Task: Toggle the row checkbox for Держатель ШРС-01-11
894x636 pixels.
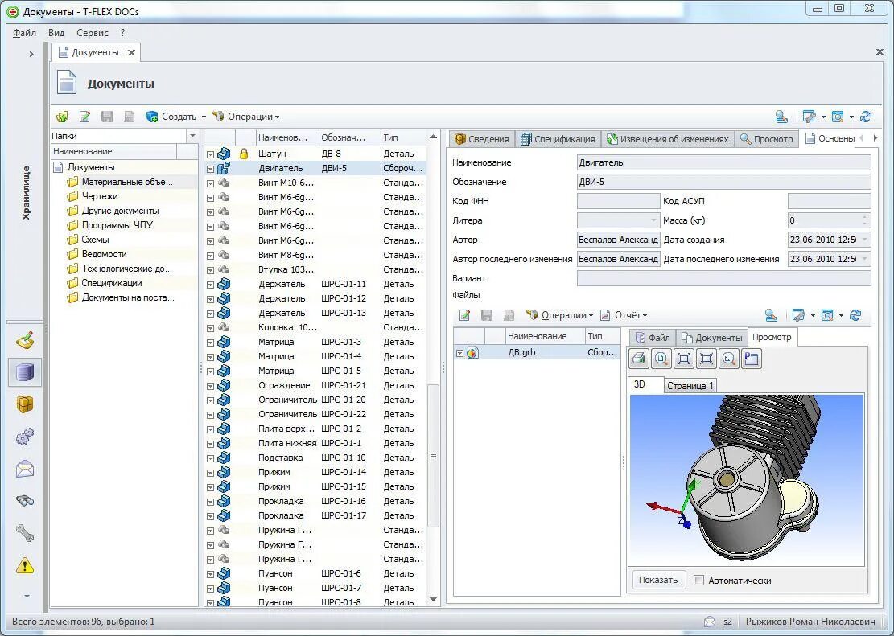Action: 210,285
